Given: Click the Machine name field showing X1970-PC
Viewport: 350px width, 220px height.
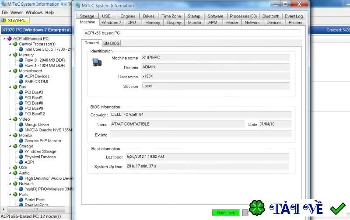Looking at the screenshot, I should coord(215,58).
